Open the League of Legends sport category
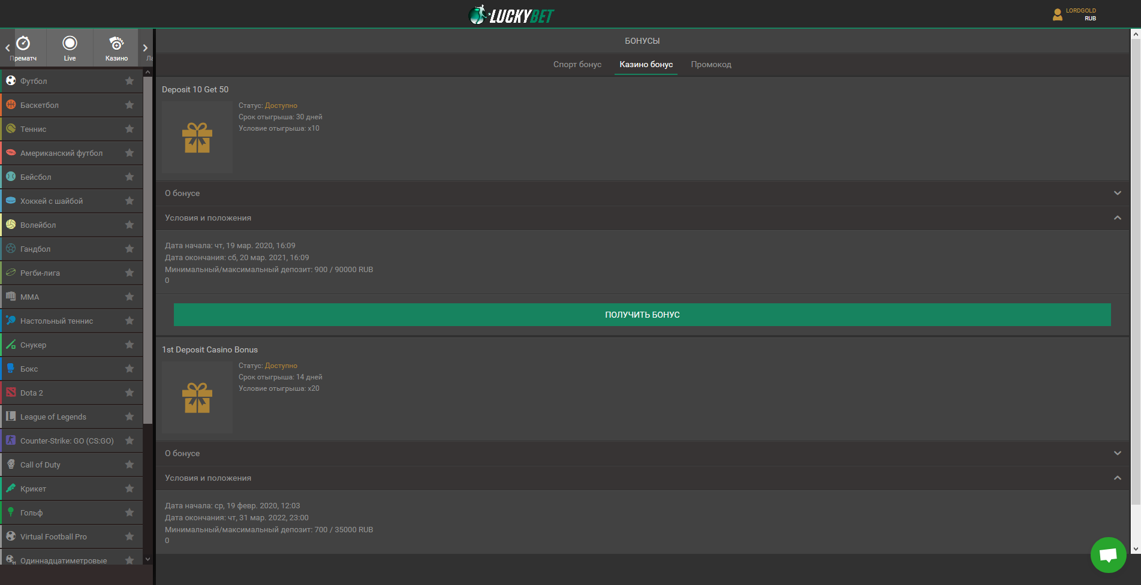1141x585 pixels. [53, 417]
